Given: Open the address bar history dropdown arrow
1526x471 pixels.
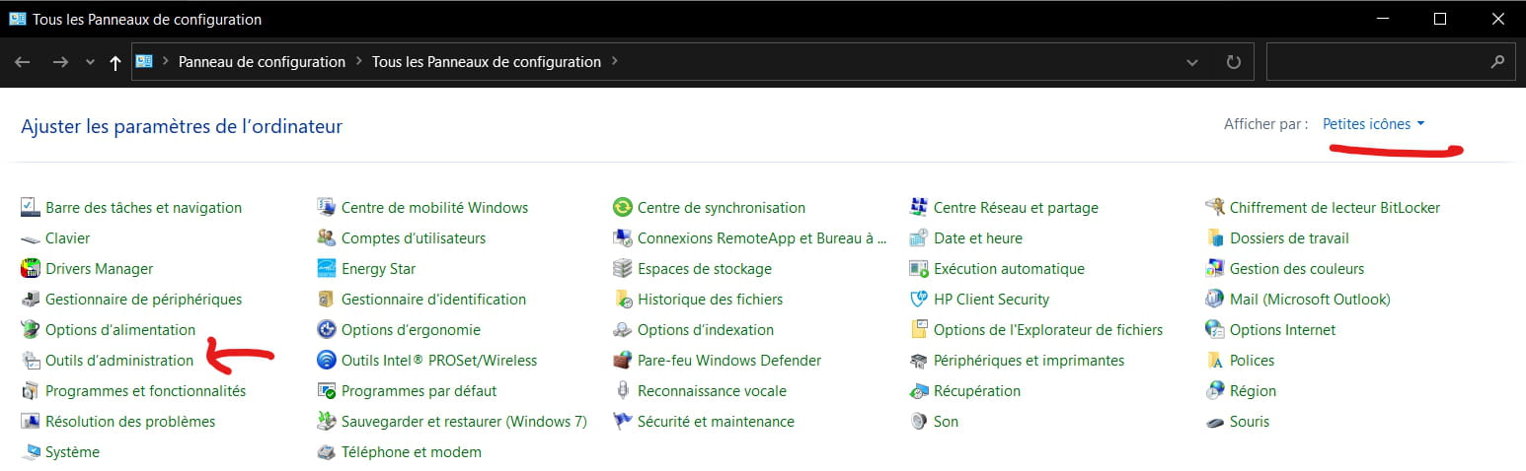Looking at the screenshot, I should point(1192,62).
